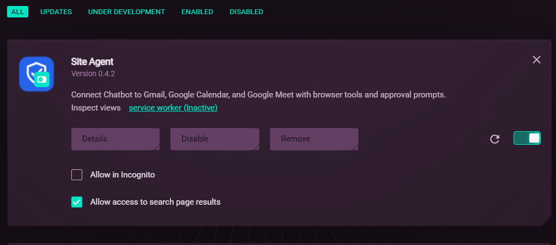The height and width of the screenshot is (245, 556).
Task: Click the Site Agent extension icon
Action: pos(36,73)
